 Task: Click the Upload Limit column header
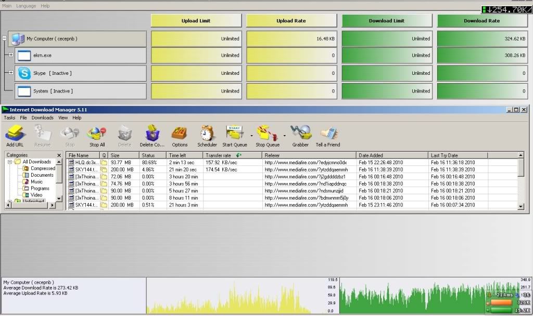point(196,21)
